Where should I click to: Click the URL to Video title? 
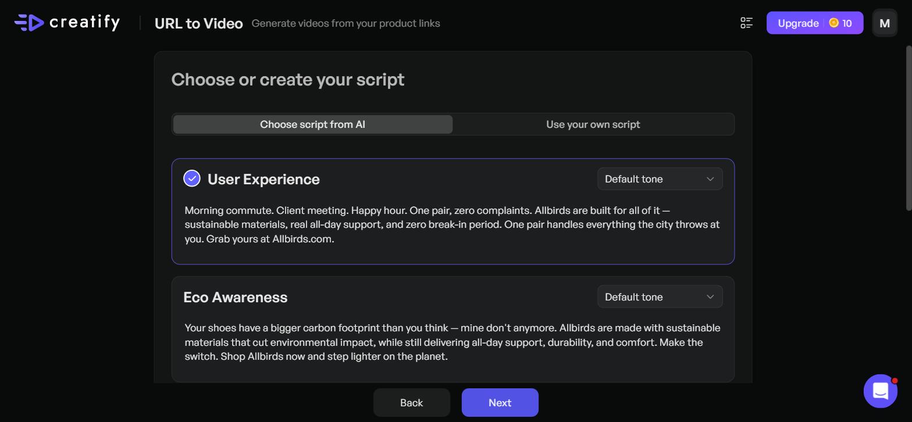199,23
